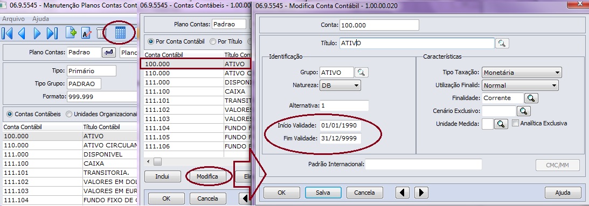
Task: Click the Título input field with ATIVO
Action: [417, 43]
